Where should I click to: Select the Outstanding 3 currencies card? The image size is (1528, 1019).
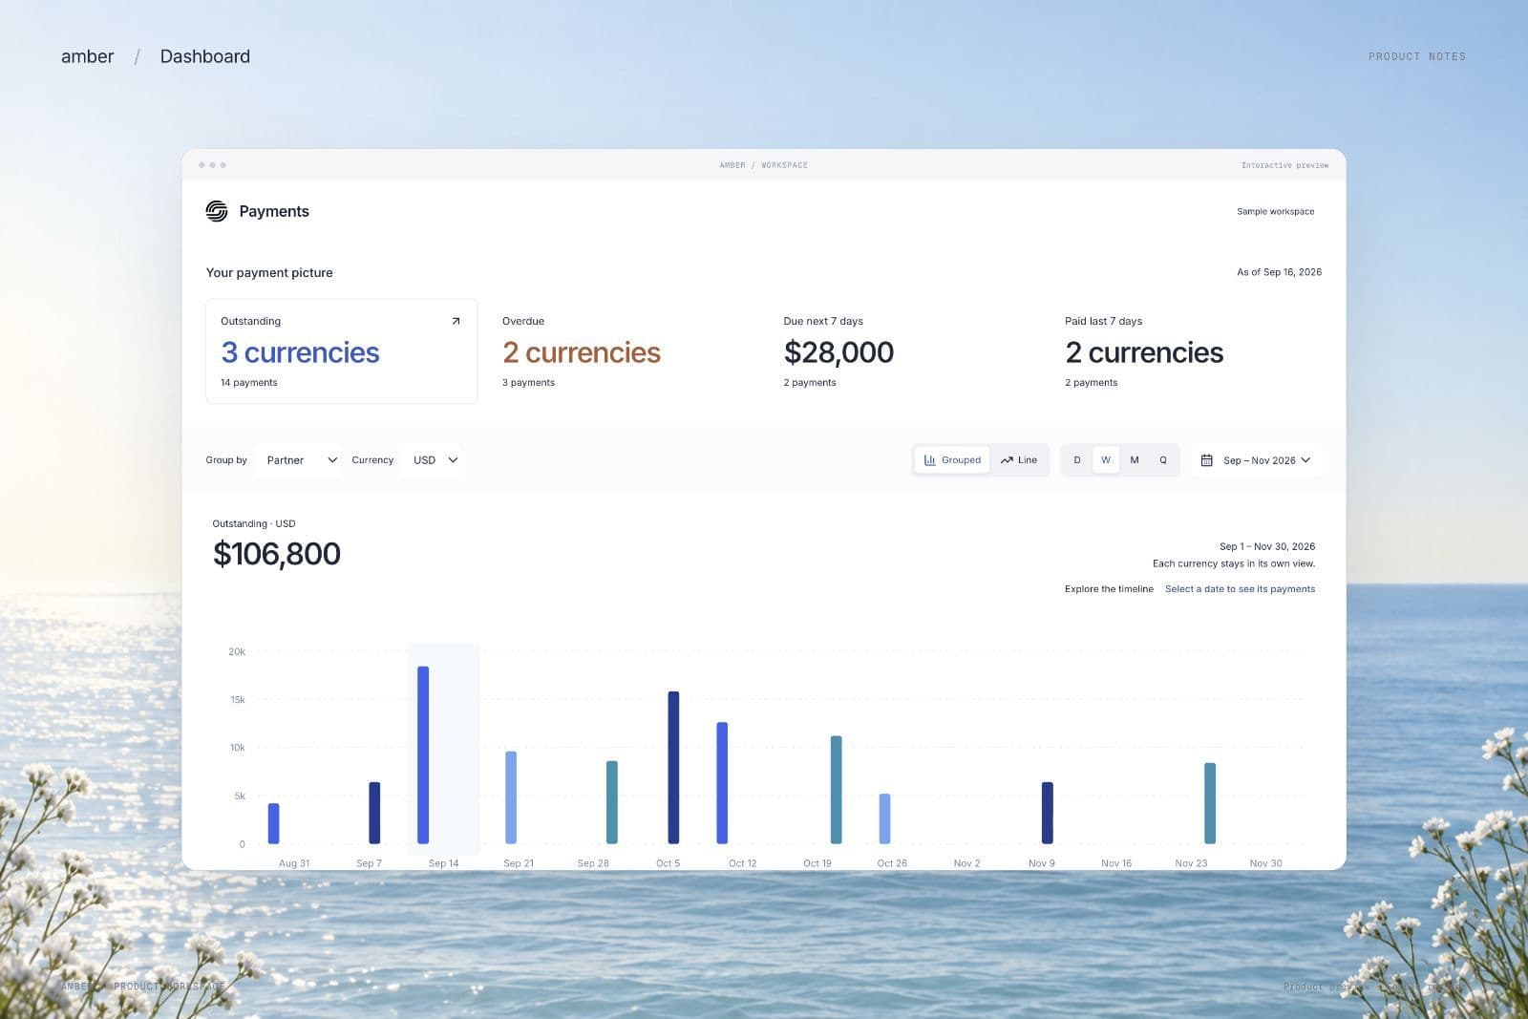(342, 351)
